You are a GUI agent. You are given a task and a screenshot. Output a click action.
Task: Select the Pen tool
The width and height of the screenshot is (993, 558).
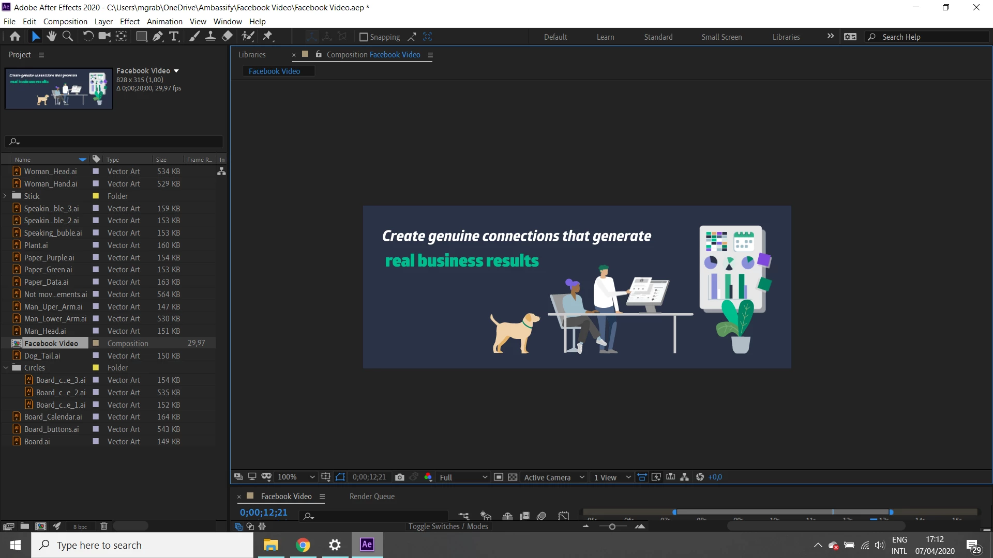tap(158, 36)
